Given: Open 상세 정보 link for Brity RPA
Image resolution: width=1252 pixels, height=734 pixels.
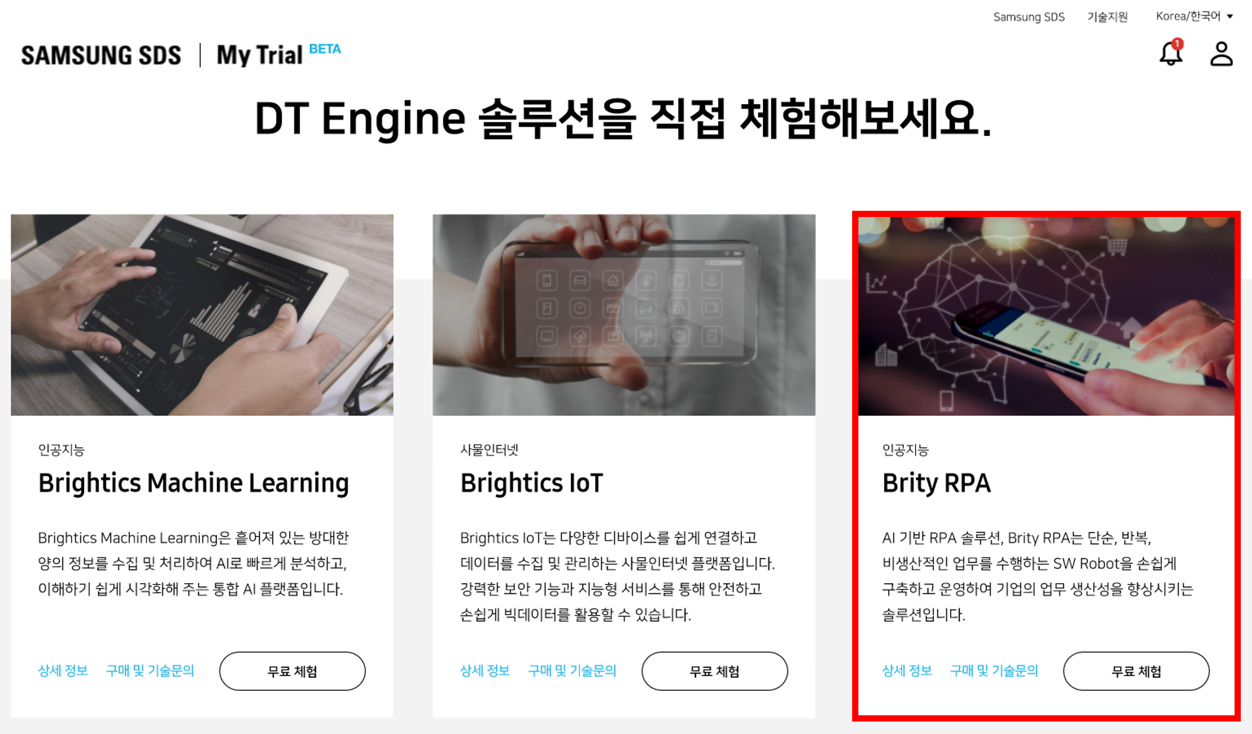Looking at the screenshot, I should [907, 670].
